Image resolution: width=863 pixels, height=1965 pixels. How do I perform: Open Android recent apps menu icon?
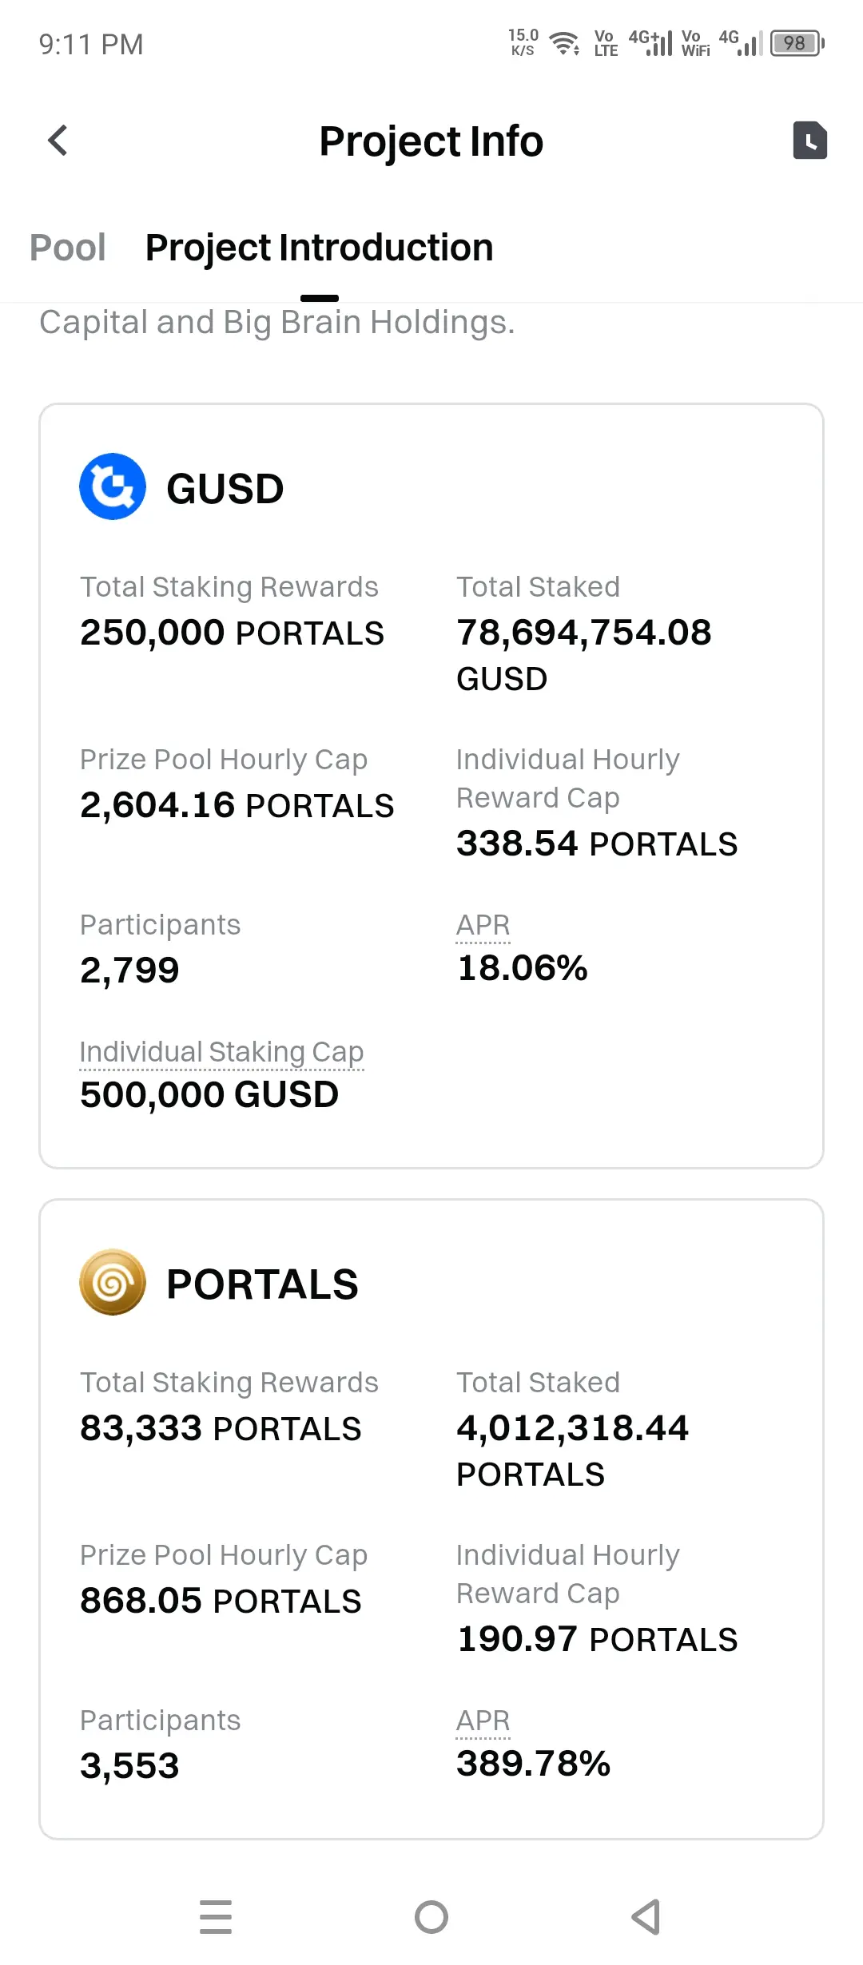pyautogui.click(x=216, y=1917)
